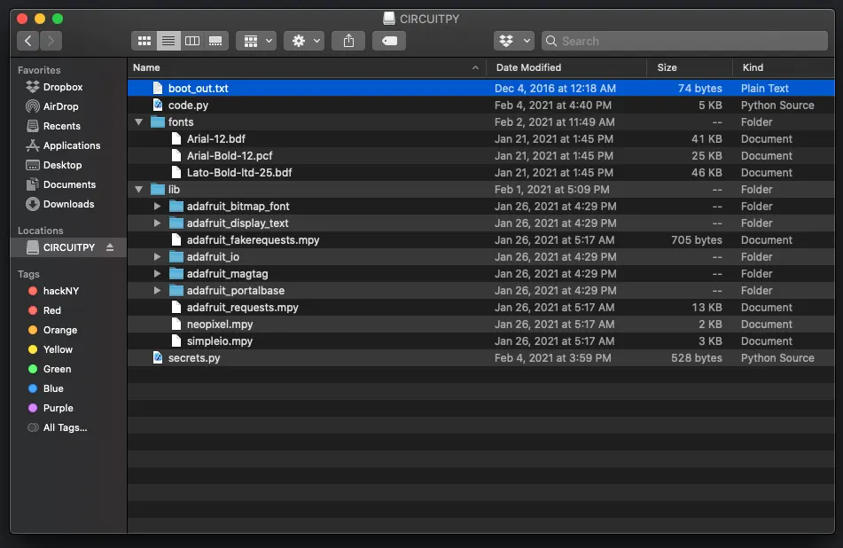Open the gear Action menu dropdown
This screenshot has height=548, width=843.
[x=304, y=41]
